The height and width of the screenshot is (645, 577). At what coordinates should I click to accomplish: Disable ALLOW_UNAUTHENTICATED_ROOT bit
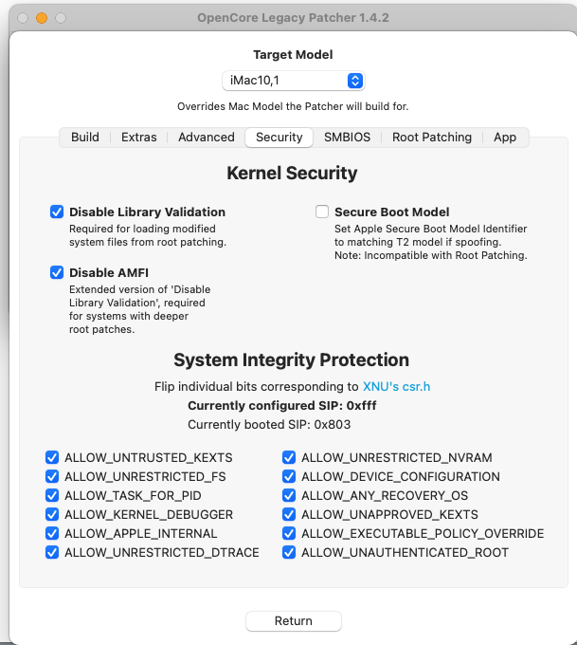point(289,552)
